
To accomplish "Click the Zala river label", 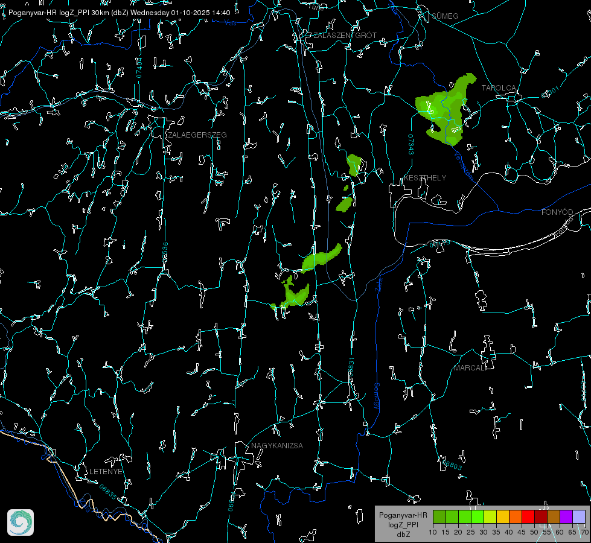I will pos(379,284).
